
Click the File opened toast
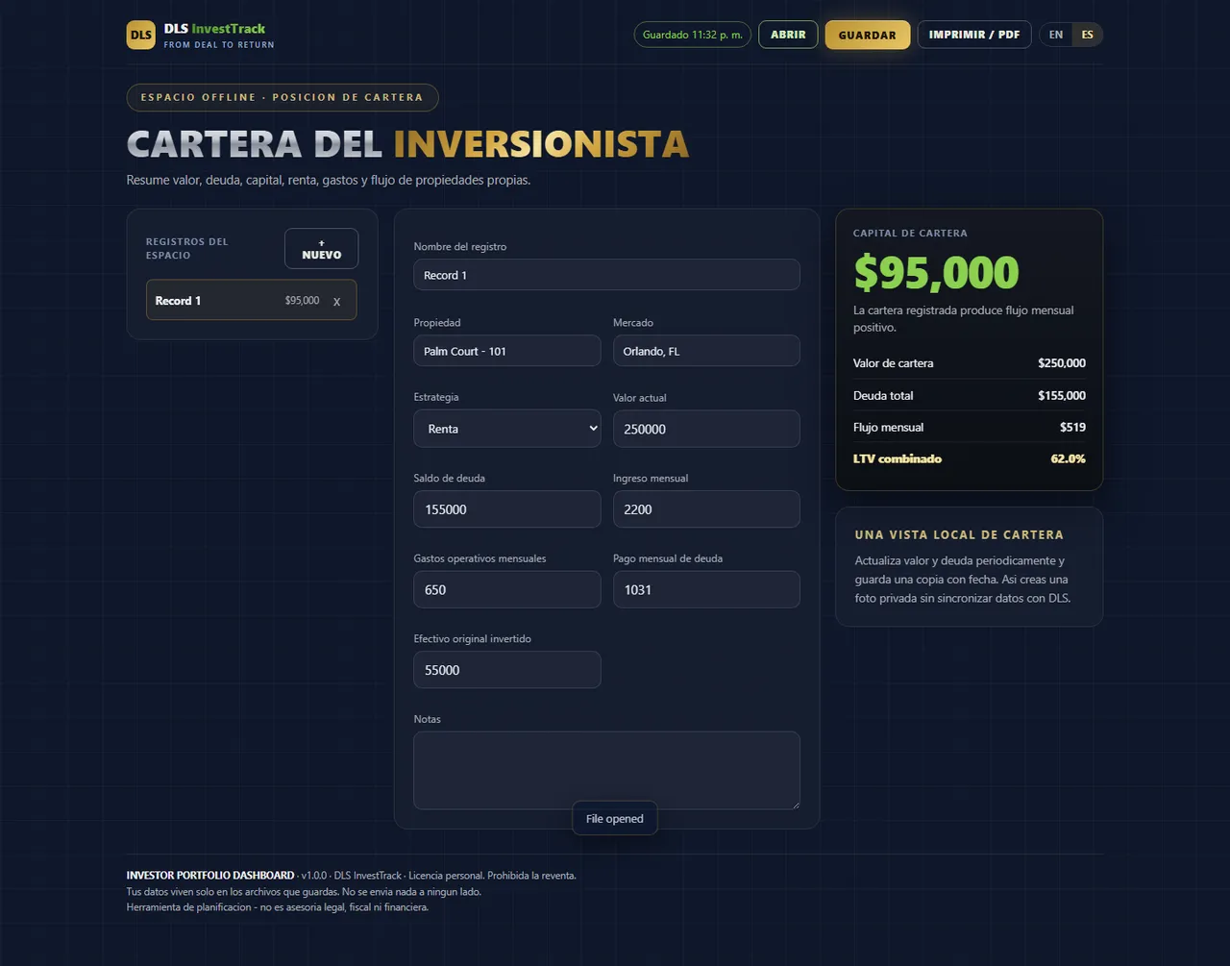click(x=615, y=819)
